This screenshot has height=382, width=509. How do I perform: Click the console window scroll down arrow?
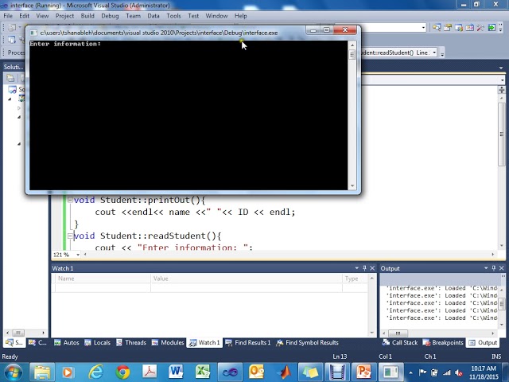[352, 186]
